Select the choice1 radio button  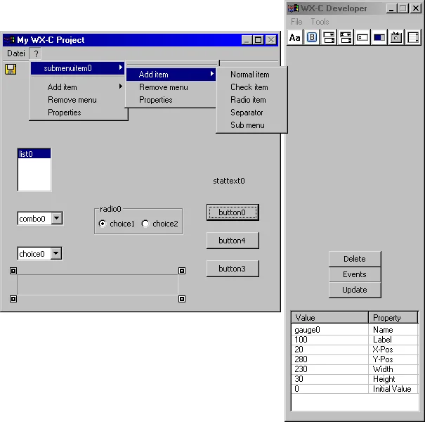coord(103,224)
